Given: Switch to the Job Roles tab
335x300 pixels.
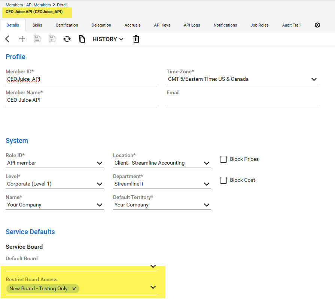Looking at the screenshot, I should 259,25.
